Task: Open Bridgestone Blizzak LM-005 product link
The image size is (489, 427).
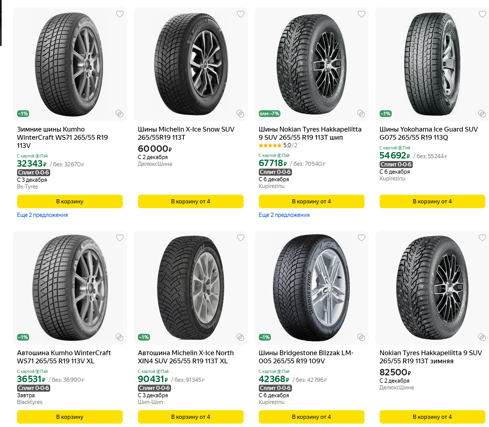Action: click(x=306, y=357)
